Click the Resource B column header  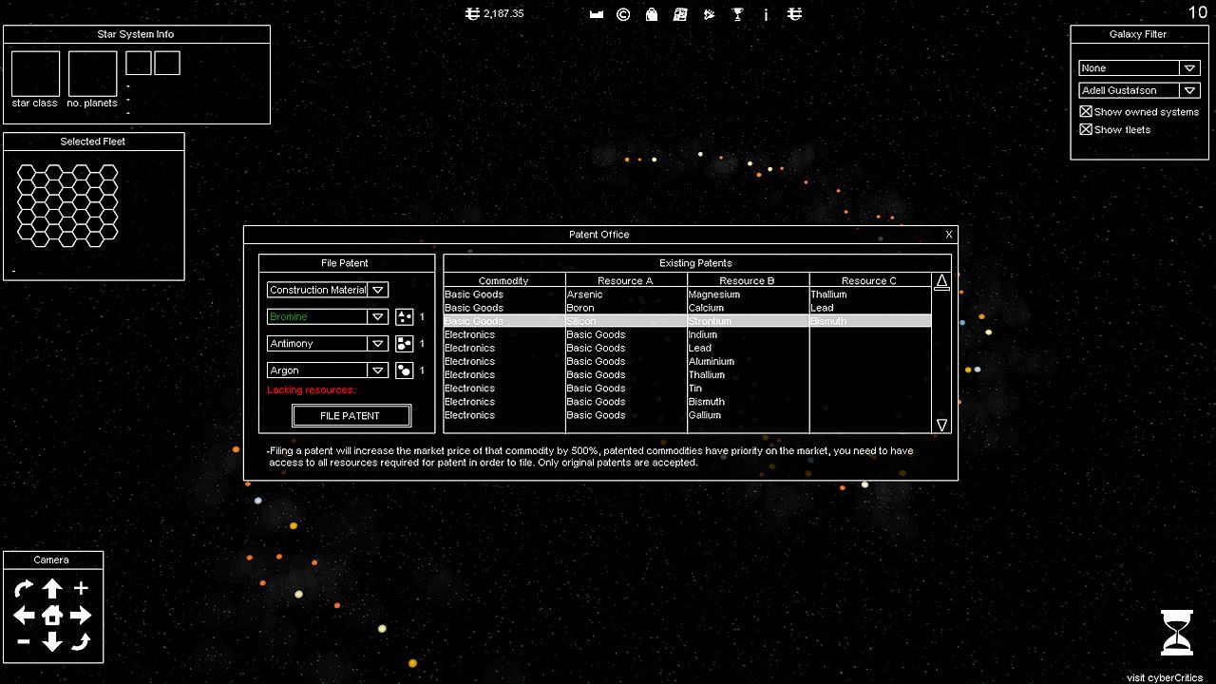tap(748, 280)
